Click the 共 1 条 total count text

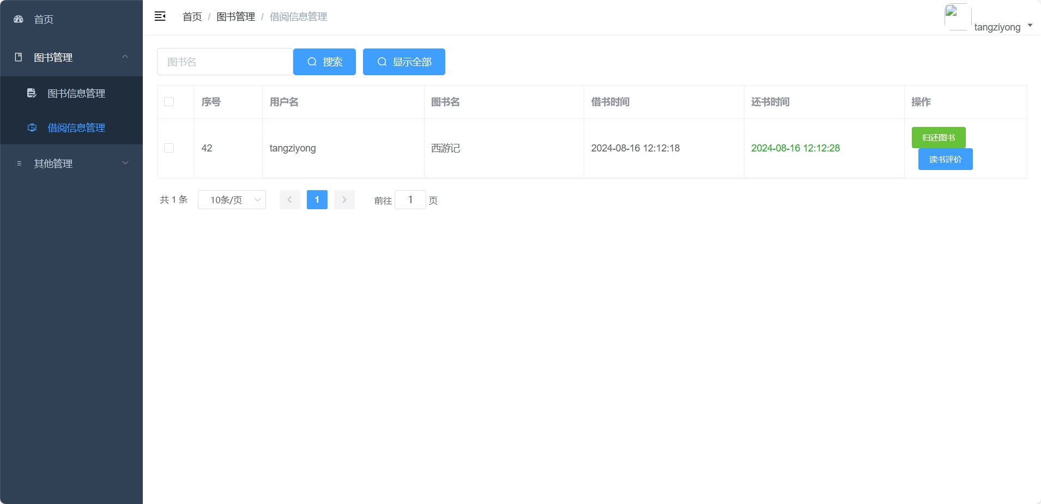click(x=174, y=200)
